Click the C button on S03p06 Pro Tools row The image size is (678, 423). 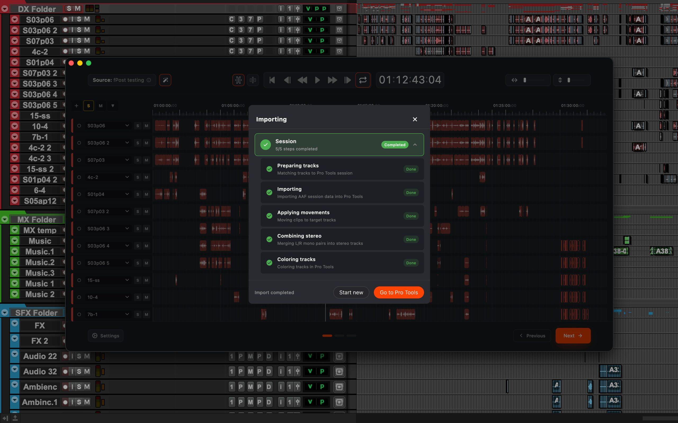(231, 19)
